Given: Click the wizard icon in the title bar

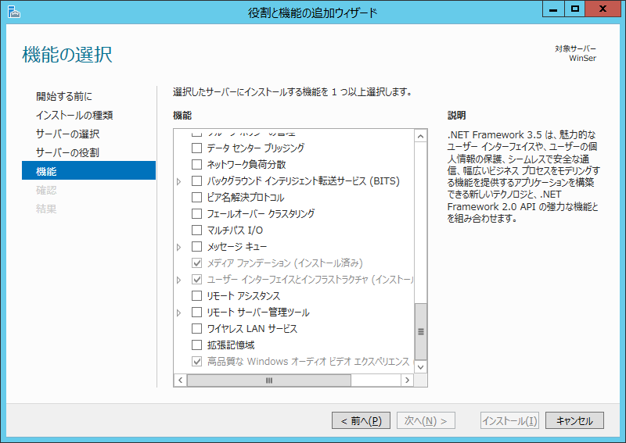Looking at the screenshot, I should [13, 12].
